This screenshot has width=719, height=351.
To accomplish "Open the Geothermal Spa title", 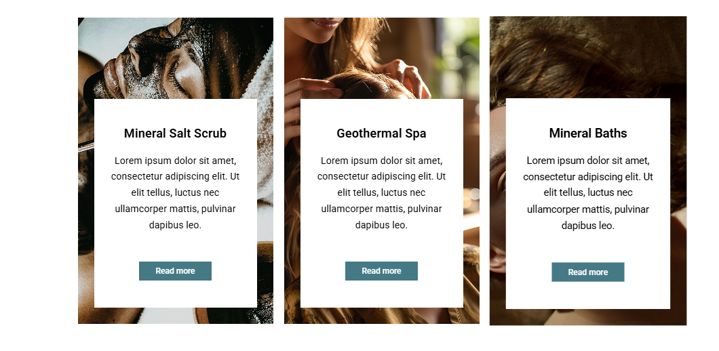I will (381, 133).
